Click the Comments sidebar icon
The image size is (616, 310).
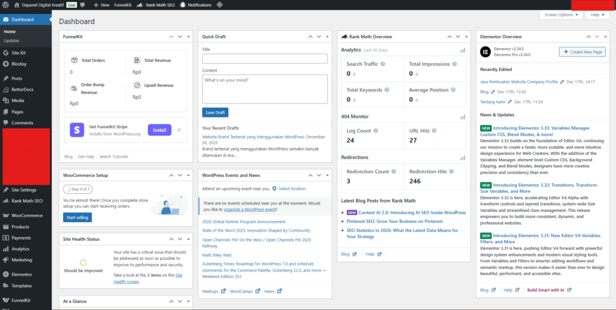tap(5, 123)
